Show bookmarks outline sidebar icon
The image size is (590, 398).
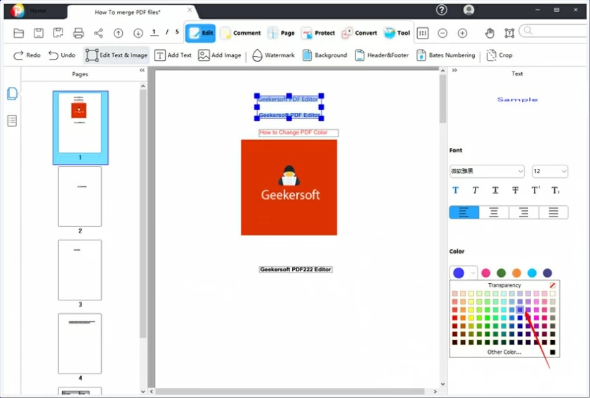pos(12,121)
